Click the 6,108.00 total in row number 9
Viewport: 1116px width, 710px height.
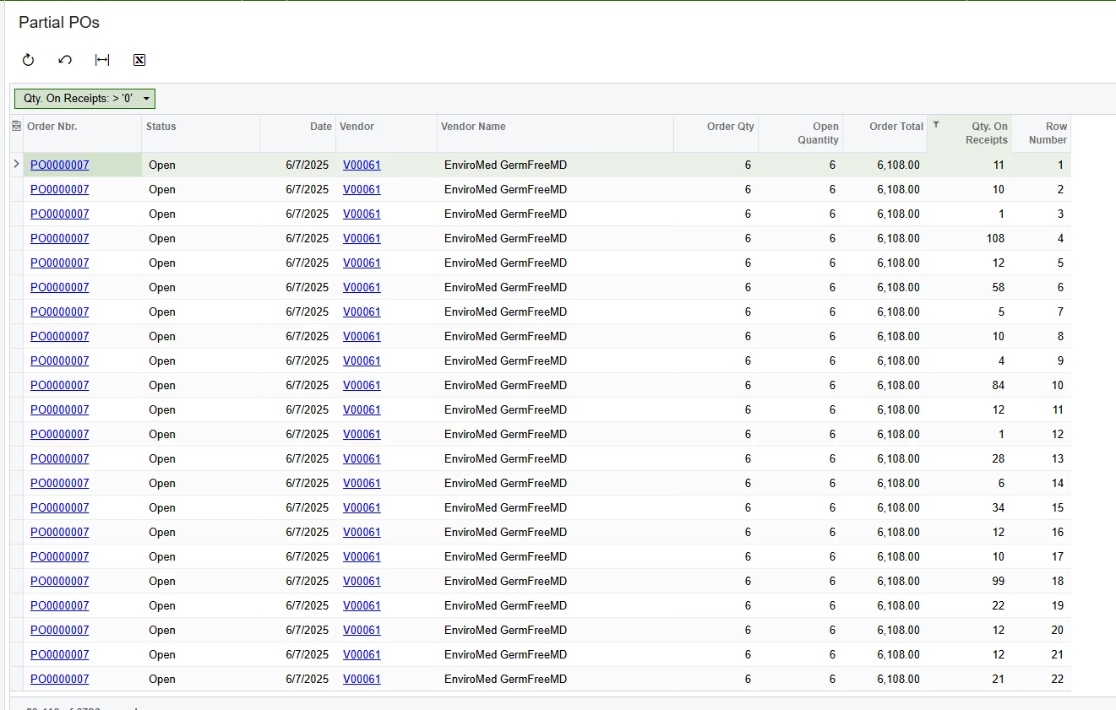coord(898,360)
